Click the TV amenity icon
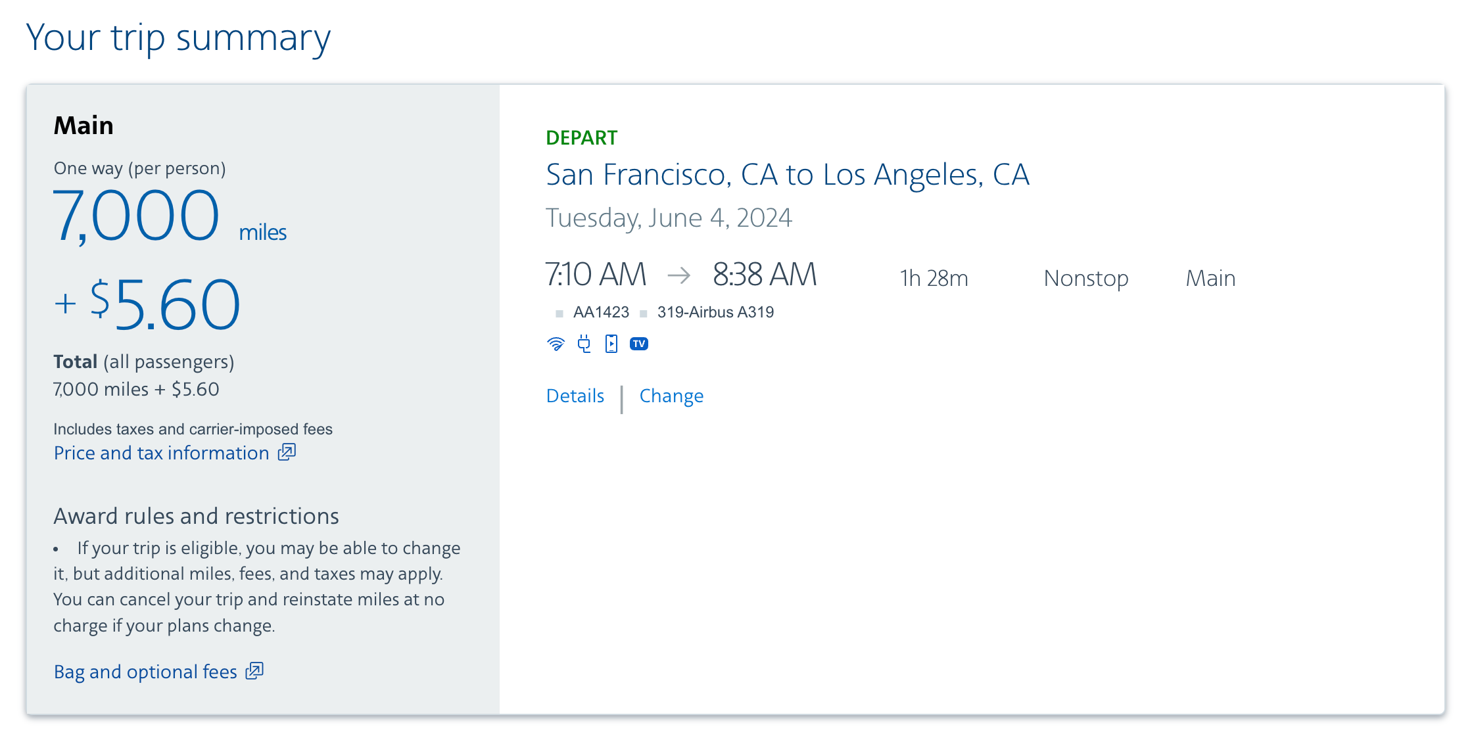Viewport: 1474px width, 744px height. coord(639,344)
